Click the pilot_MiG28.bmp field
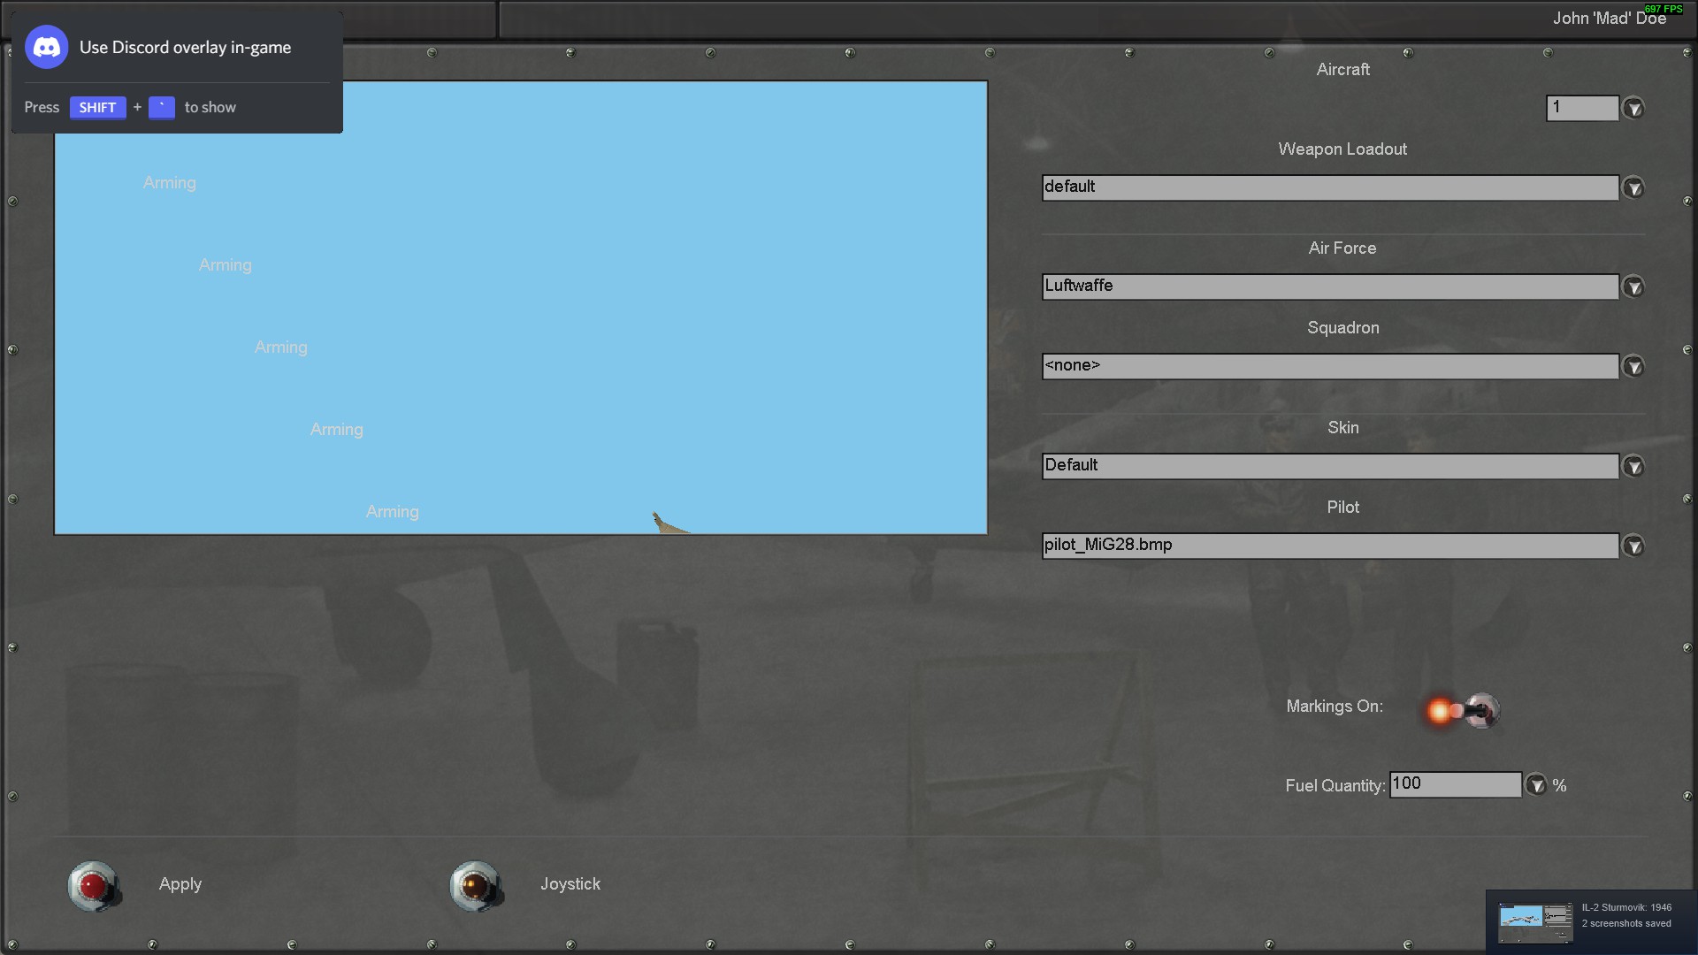The width and height of the screenshot is (1698, 955). pos(1329,546)
